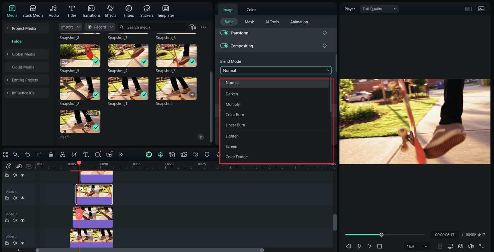This screenshot has height=252, width=494.
Task: Split the clip using the toolbar scissors icon
Action: coord(62,154)
